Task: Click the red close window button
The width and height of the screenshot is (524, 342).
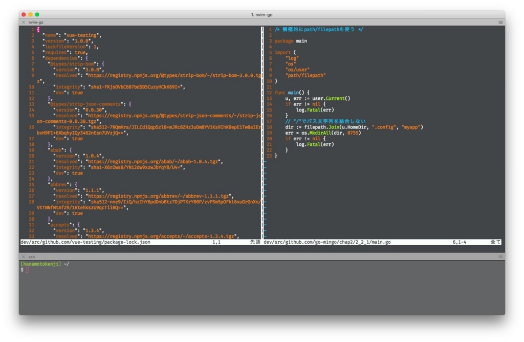Action: (x=24, y=14)
